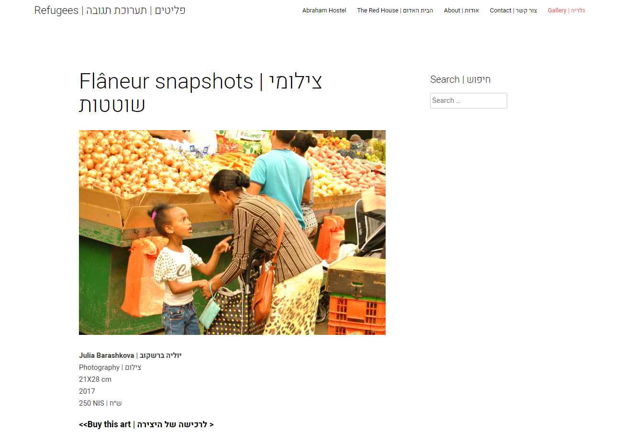Screen dimensions: 622x432
Task: Go to The Red House page
Action: [395, 11]
